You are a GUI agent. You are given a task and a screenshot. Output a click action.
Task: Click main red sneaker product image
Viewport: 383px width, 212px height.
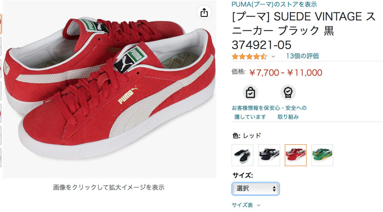110,89
